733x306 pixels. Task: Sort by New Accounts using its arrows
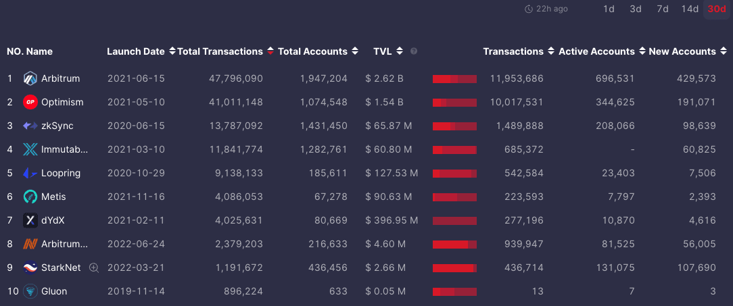(x=723, y=51)
